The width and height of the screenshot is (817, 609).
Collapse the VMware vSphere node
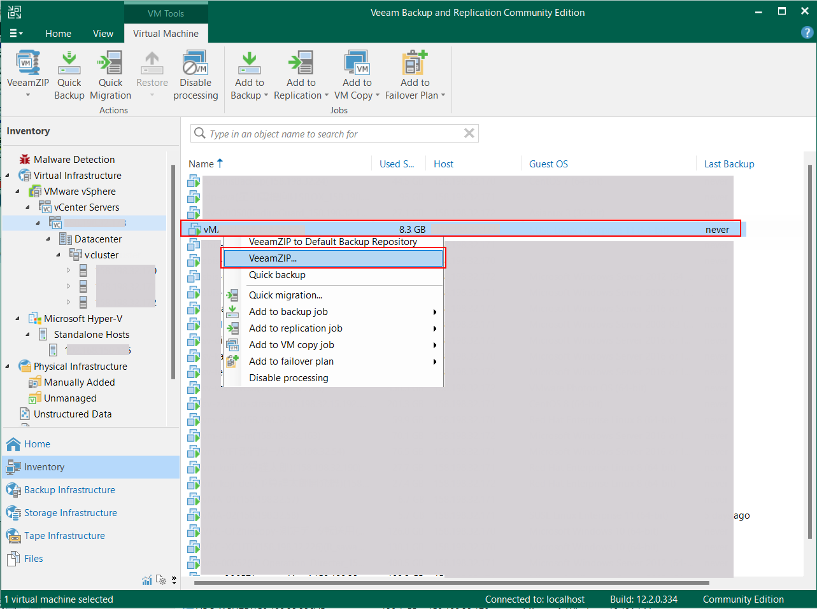tap(18, 192)
